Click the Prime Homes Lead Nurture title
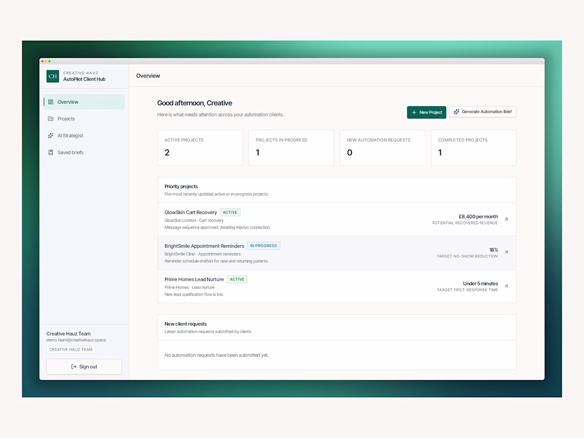The height and width of the screenshot is (438, 584). click(x=194, y=279)
